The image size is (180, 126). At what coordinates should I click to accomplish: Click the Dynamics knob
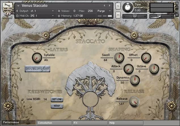[x=135, y=80]
